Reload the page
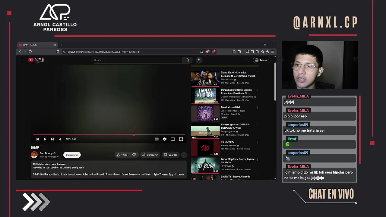The image size is (386, 217). tap(30, 52)
